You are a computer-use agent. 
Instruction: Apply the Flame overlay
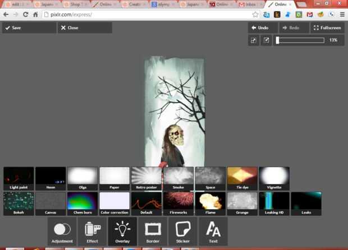click(x=210, y=203)
